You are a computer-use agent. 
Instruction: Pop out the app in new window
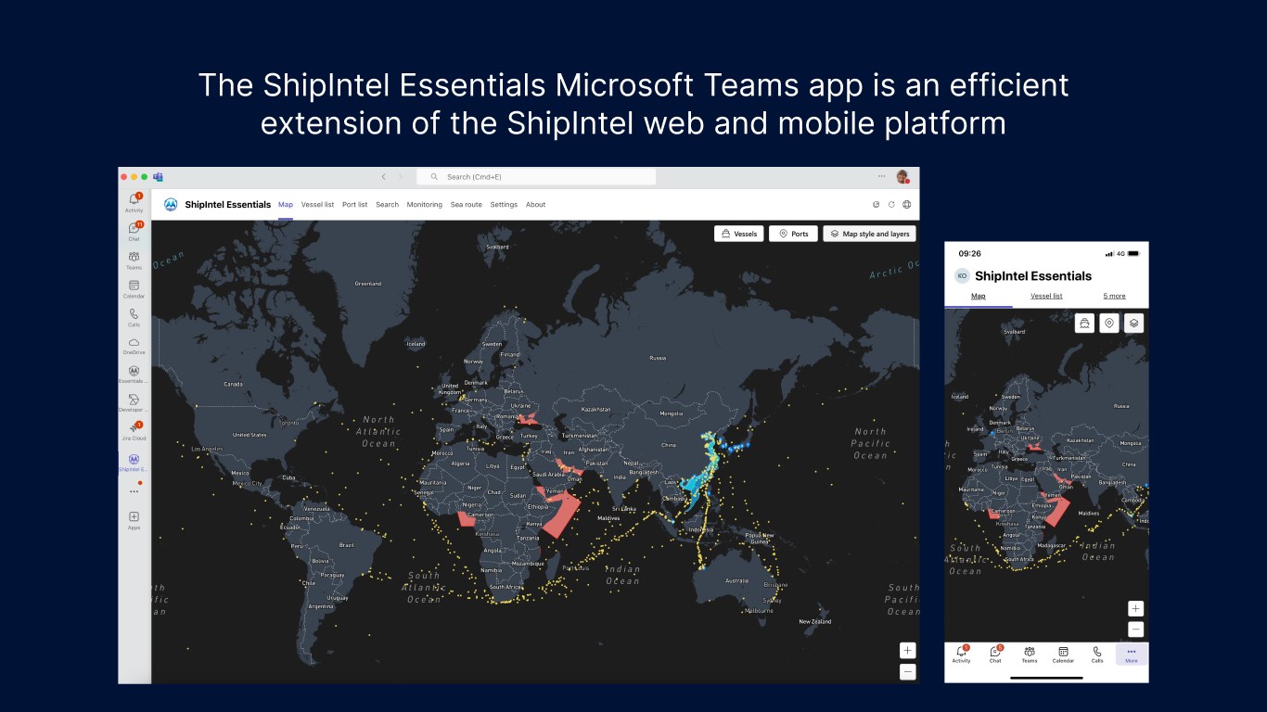pyautogui.click(x=877, y=205)
